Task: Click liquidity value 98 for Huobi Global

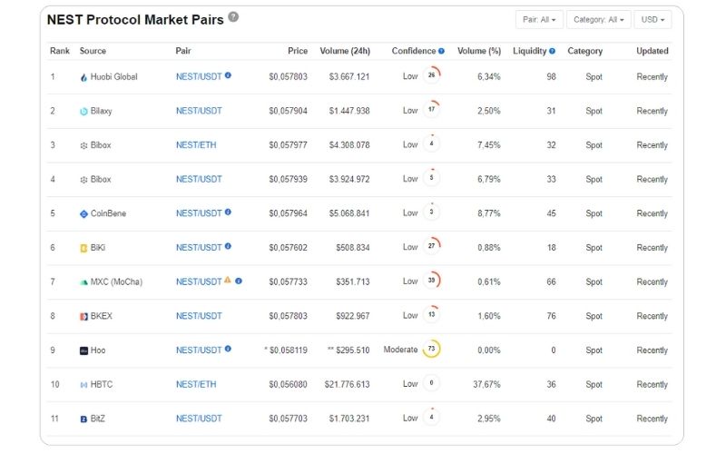Action: pos(551,77)
